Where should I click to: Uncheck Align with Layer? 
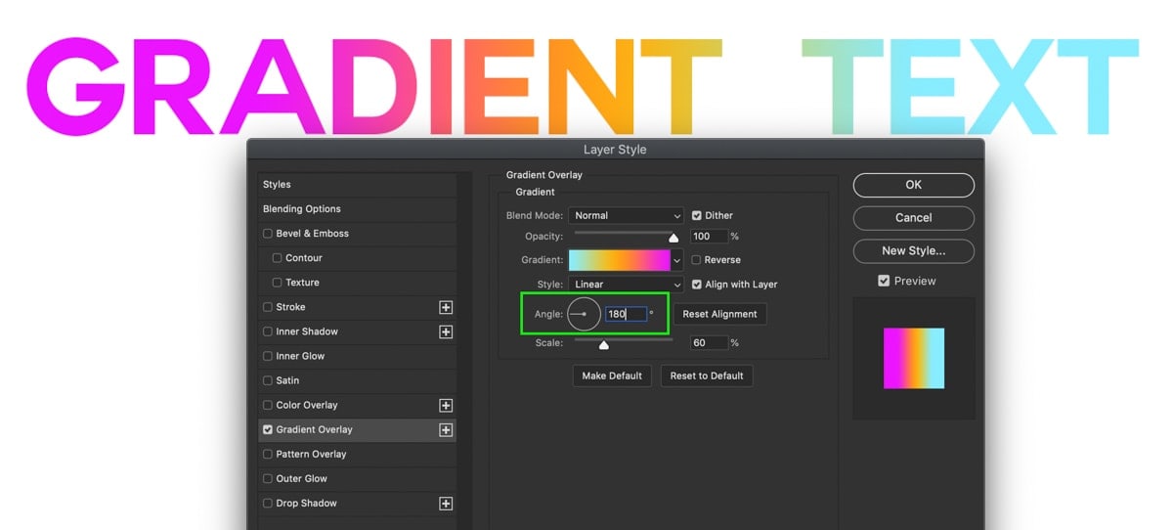697,285
